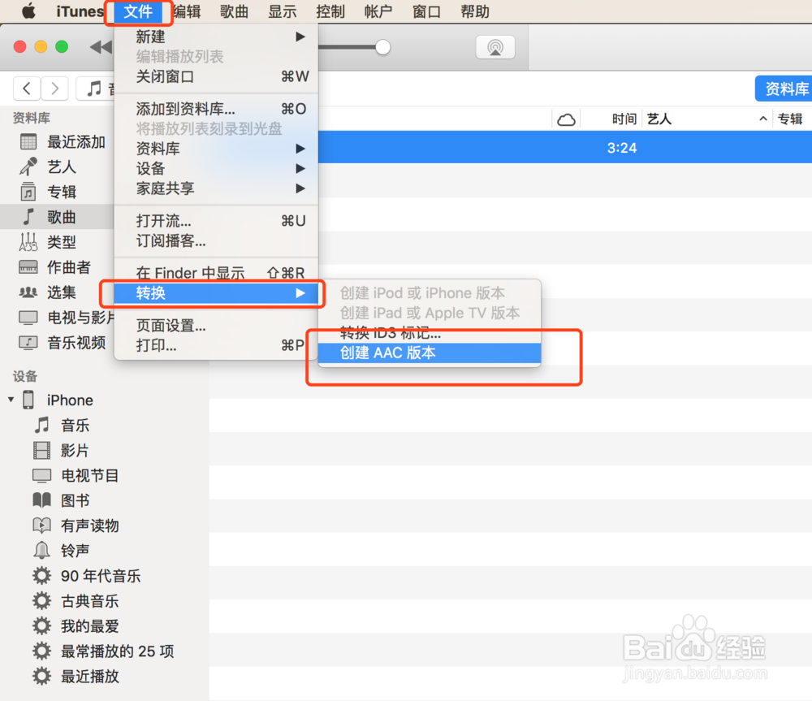
Task: Open the 帮助 menu
Action: tap(475, 11)
